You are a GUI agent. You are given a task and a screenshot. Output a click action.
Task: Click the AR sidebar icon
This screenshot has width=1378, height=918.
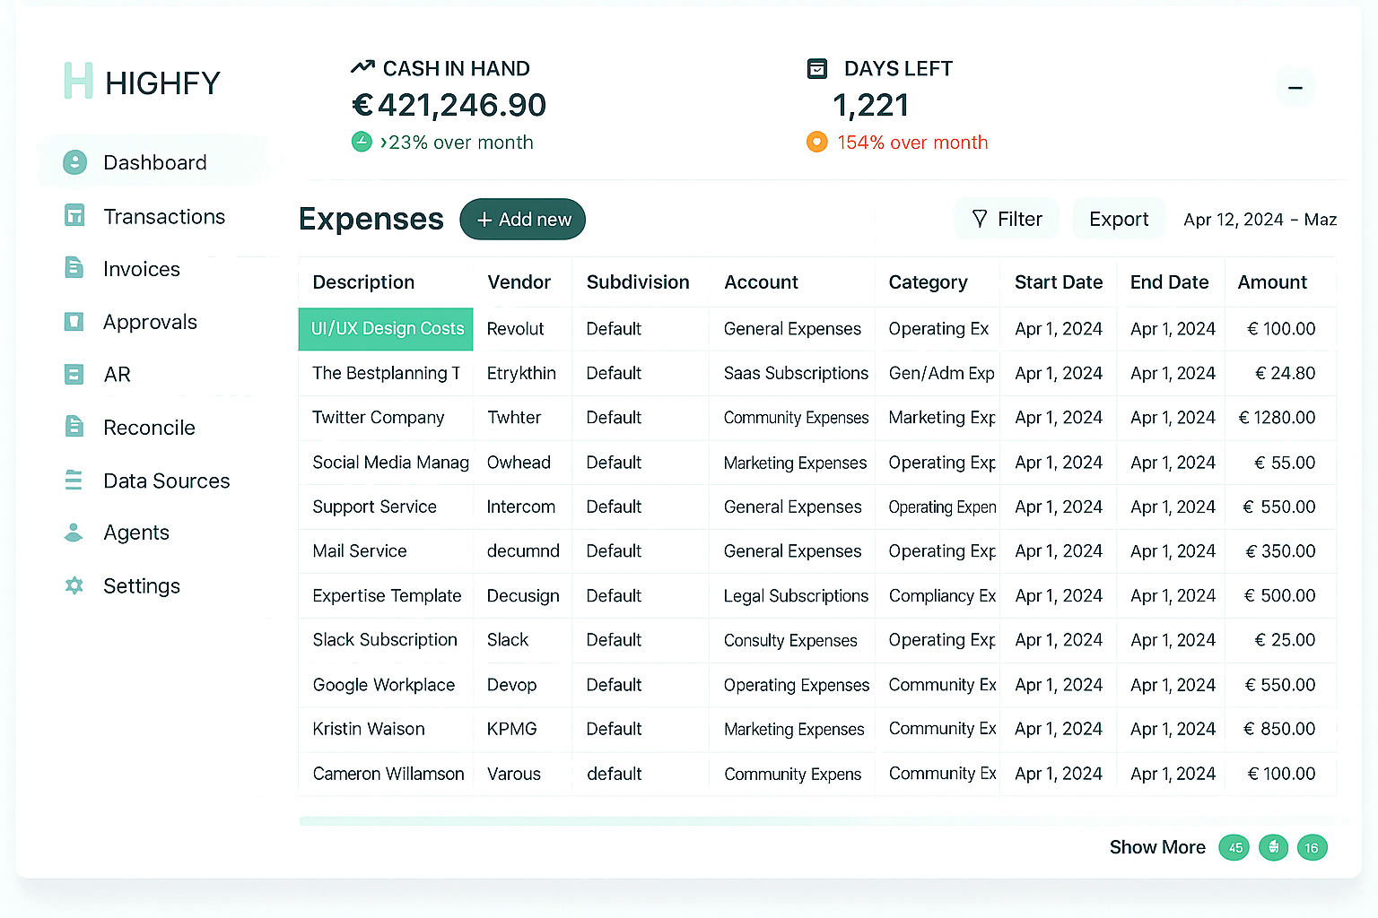click(x=74, y=374)
